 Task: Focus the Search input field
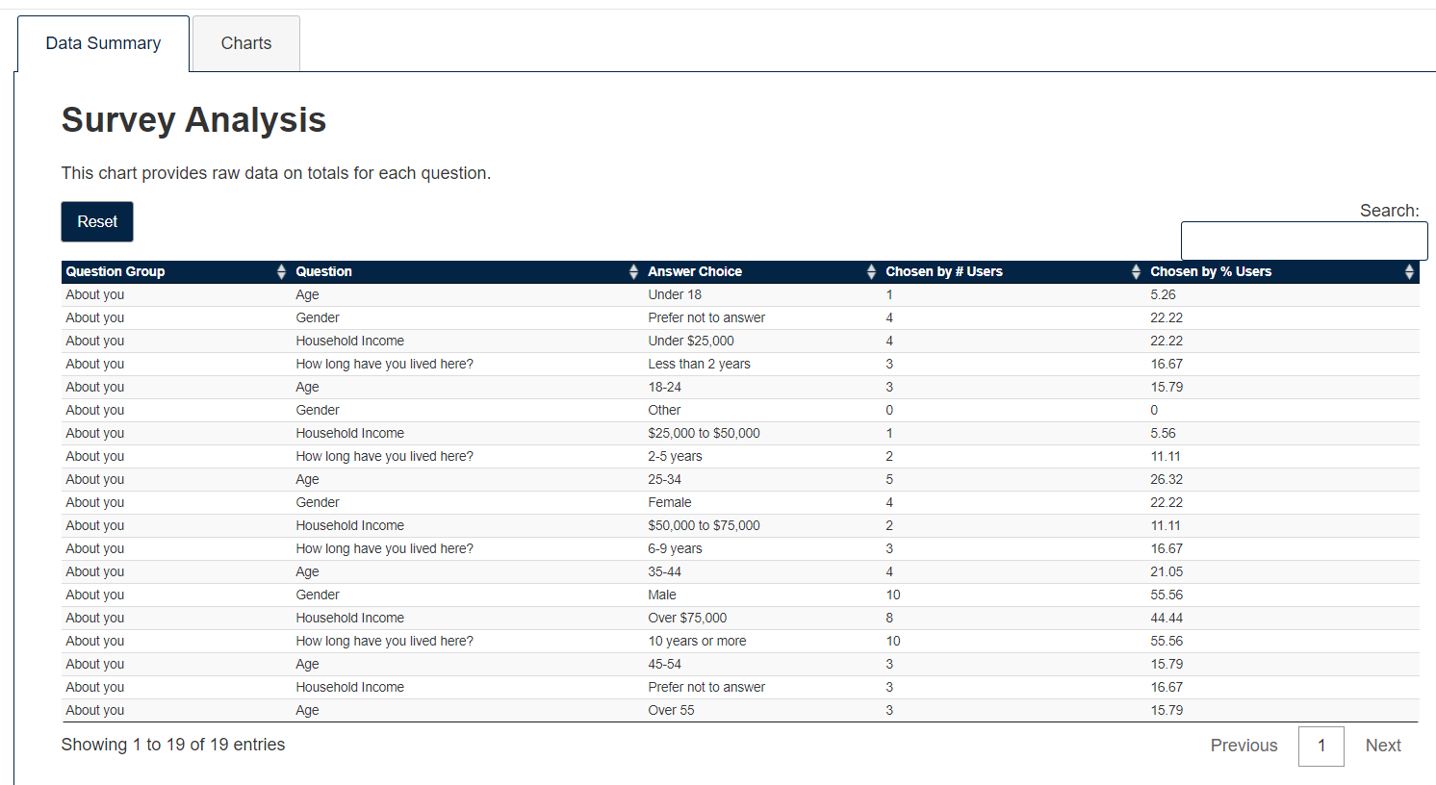(1304, 241)
